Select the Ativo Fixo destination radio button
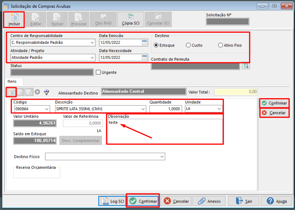The image size is (295, 210). (x=220, y=45)
